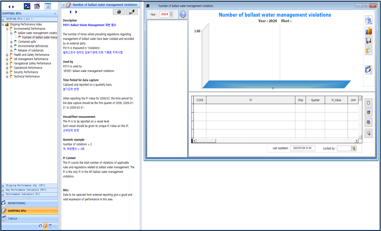Collapse description panel with double chevron
This screenshot has width=381, height=231.
click(x=63, y=5)
